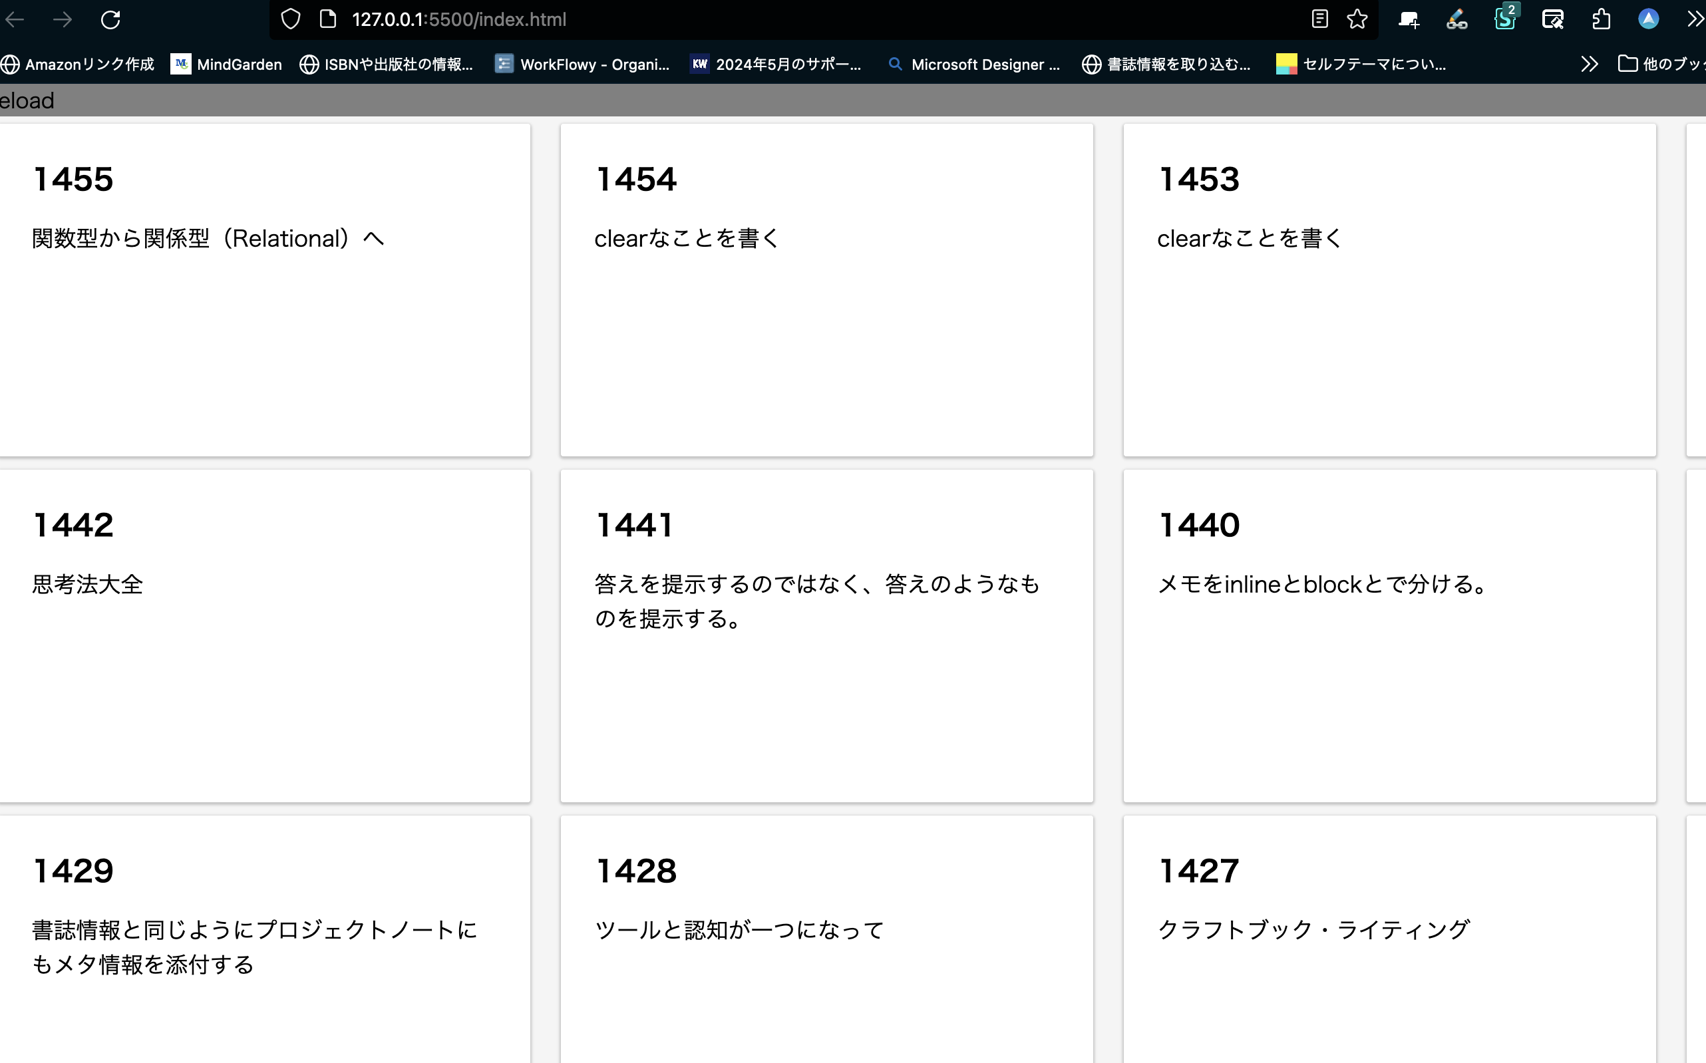Click the address bar showing 127.0.0.1:5500/index.html
This screenshot has width=1706, height=1063.
[460, 19]
